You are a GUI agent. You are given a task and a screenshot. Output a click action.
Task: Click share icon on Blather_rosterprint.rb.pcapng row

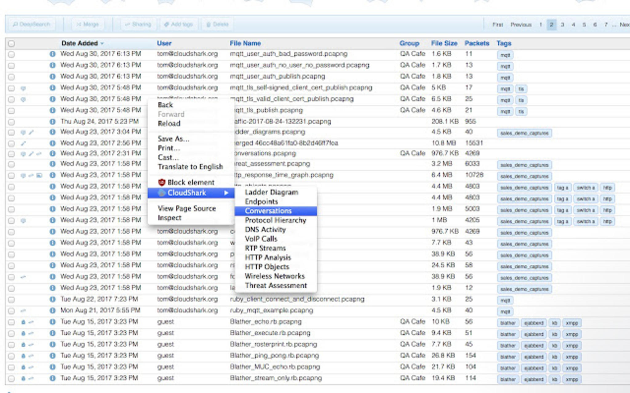click(x=31, y=345)
